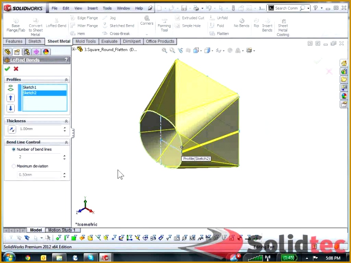Click Zoom to Area icon
The height and width of the screenshot is (263, 351).
(x=172, y=50)
